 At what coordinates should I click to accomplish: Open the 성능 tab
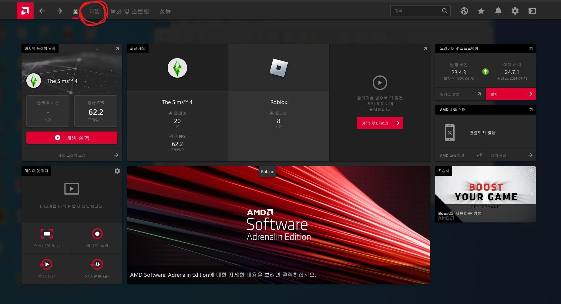(x=165, y=11)
